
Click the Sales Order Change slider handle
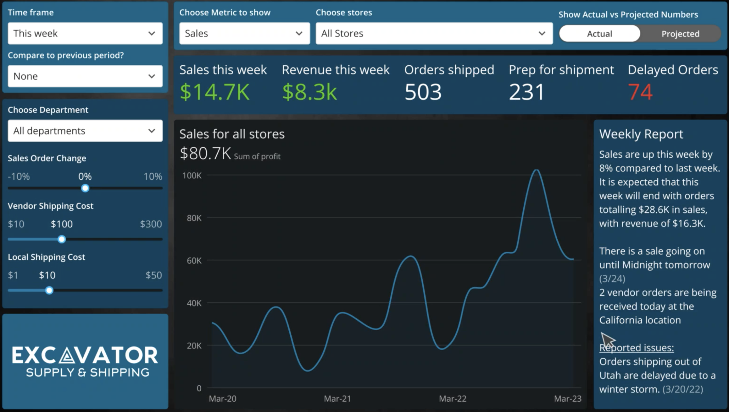(85, 188)
